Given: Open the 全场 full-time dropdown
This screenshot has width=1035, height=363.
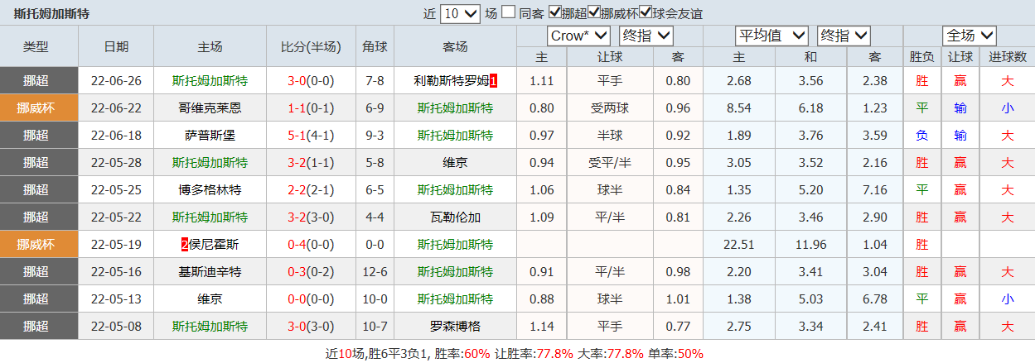Looking at the screenshot, I should tap(970, 36).
